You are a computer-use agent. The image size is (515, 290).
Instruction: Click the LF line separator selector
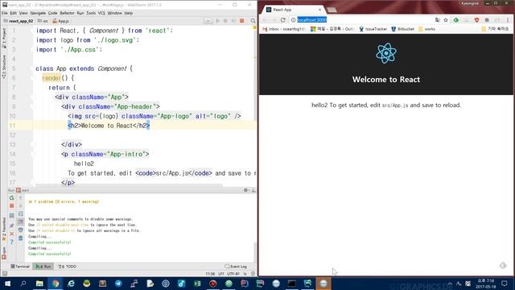click(221, 274)
